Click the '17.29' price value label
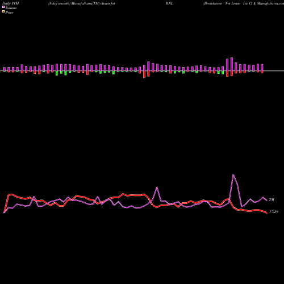 coord(274,212)
